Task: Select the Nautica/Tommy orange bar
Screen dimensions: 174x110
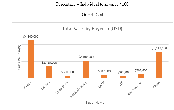Action: click(86, 70)
